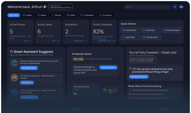
Task: Click the 76/100 protection score value
Action: [78, 59]
